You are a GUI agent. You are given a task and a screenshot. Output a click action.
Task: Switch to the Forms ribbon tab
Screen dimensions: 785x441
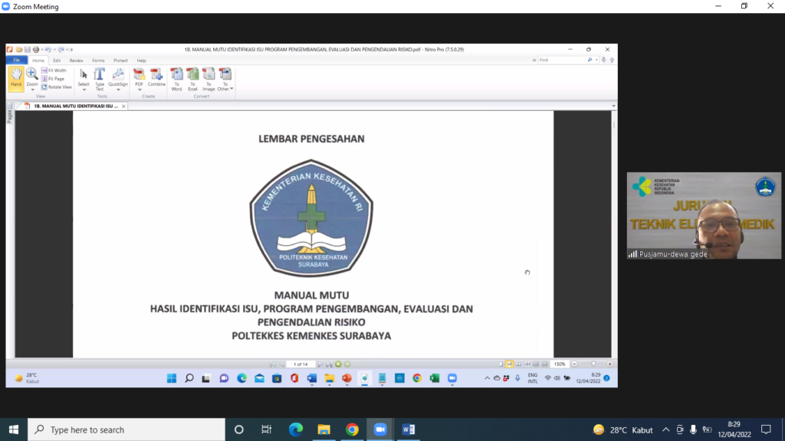98,60
